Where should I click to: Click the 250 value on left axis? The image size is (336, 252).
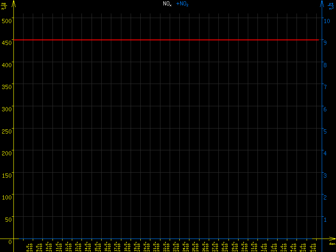coord(7,131)
